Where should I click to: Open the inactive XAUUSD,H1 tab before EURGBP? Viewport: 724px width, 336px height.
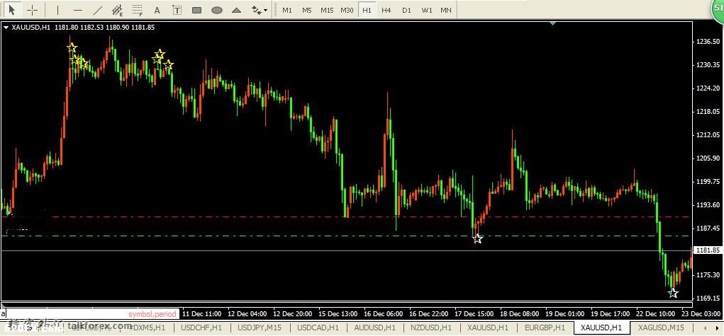[x=488, y=328]
